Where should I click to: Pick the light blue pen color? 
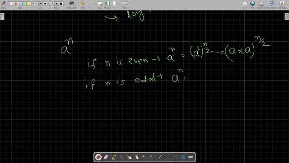20,4
